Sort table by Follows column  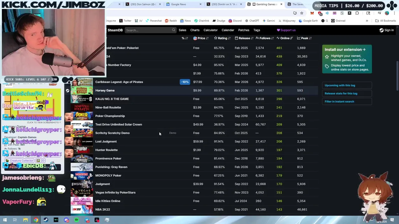coord(265,38)
